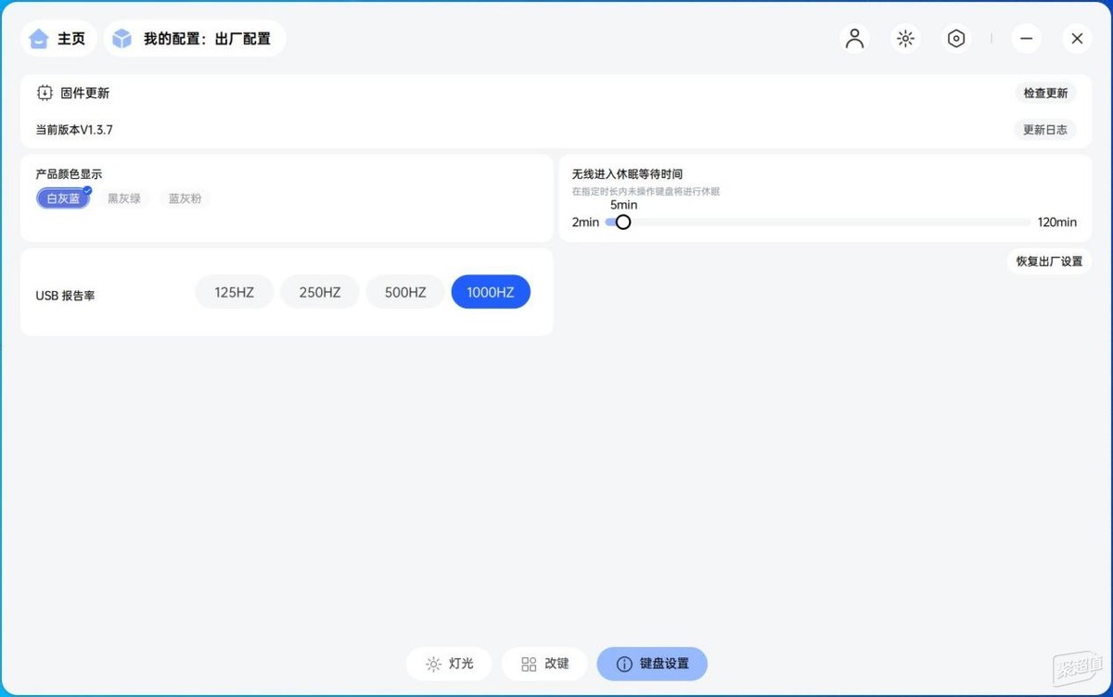Viewport: 1113px width, 697px height.
Task: Click the firmware update chip icon
Action: tap(45, 93)
